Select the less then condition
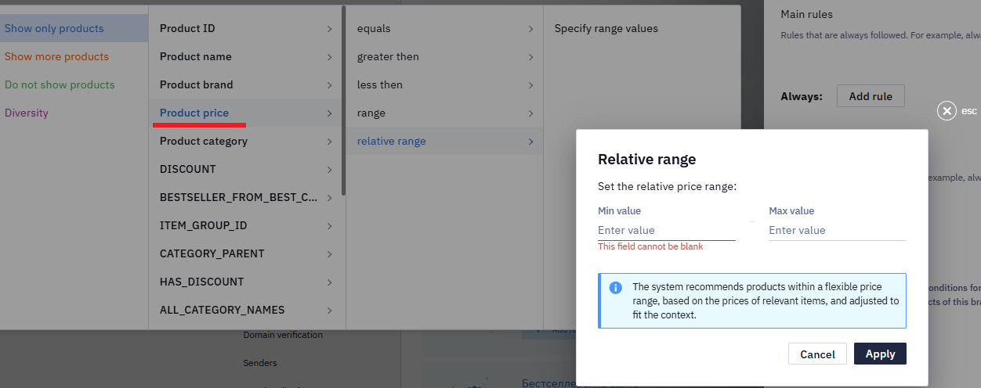Screen dimensions: 981x388 point(444,84)
